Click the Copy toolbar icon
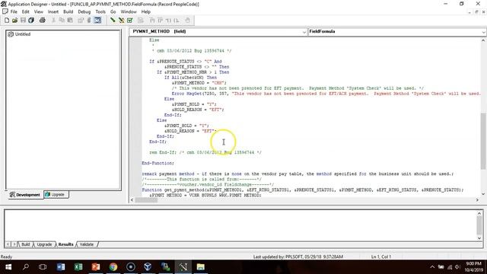 point(62,21)
